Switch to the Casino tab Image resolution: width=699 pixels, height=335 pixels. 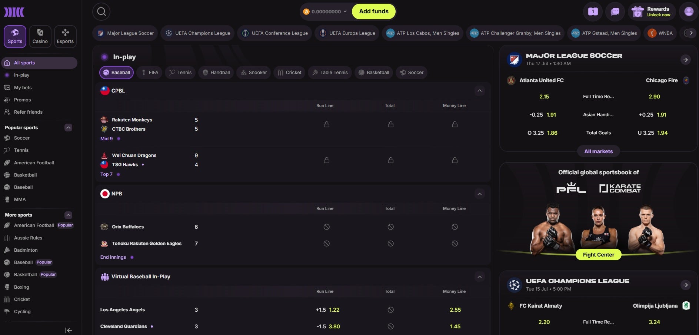(x=40, y=37)
